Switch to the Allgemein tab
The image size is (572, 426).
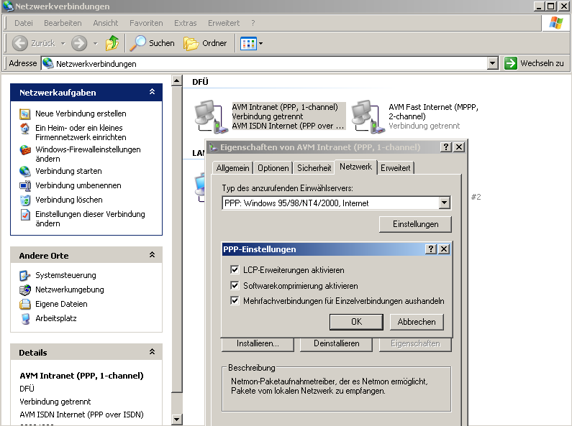[232, 168]
